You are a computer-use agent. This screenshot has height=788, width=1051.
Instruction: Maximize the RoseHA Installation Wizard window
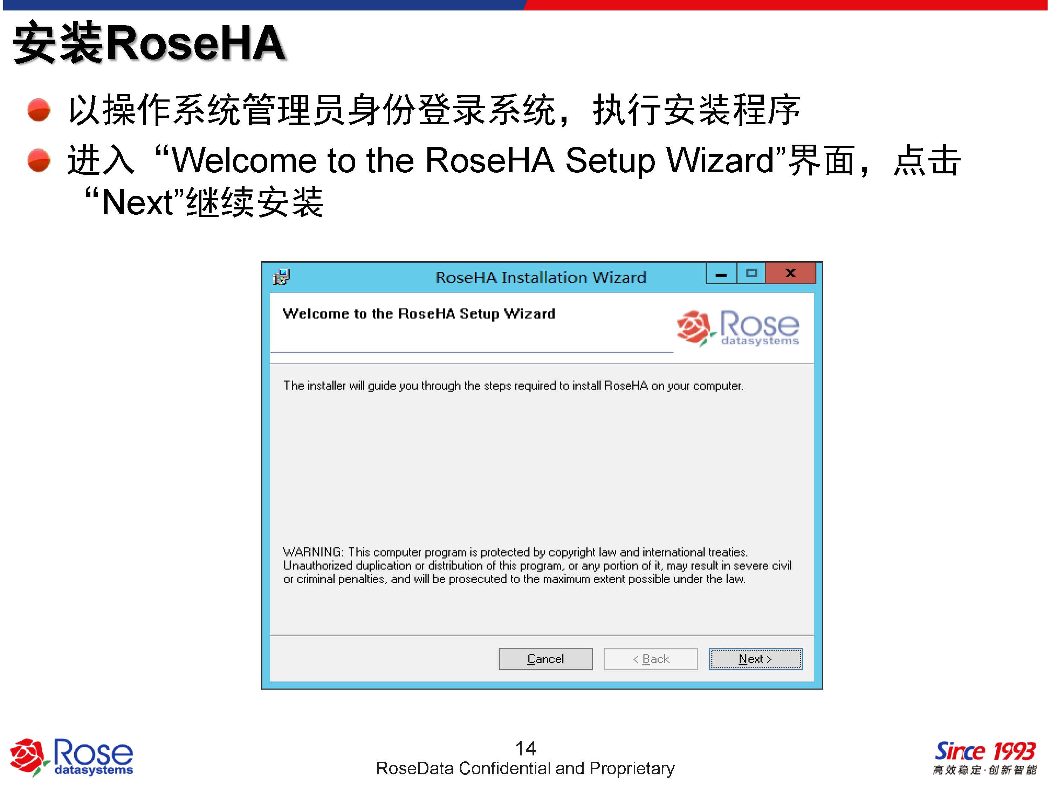pyautogui.click(x=751, y=273)
